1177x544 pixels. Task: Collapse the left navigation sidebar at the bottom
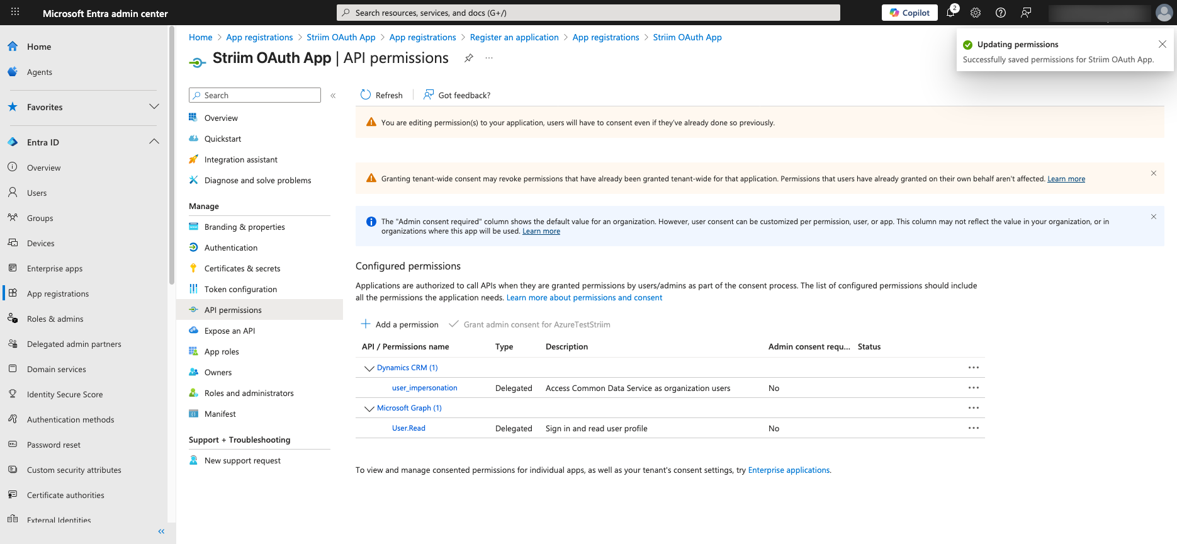[x=161, y=531]
